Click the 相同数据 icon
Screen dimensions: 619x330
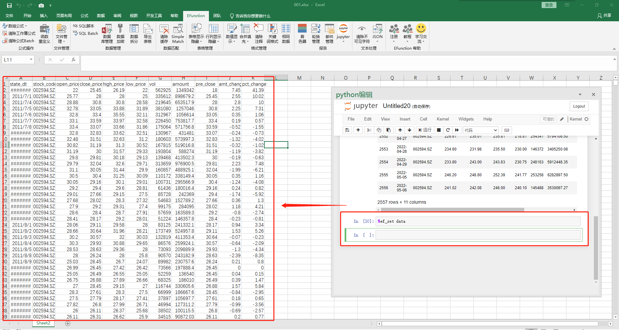pos(286,34)
